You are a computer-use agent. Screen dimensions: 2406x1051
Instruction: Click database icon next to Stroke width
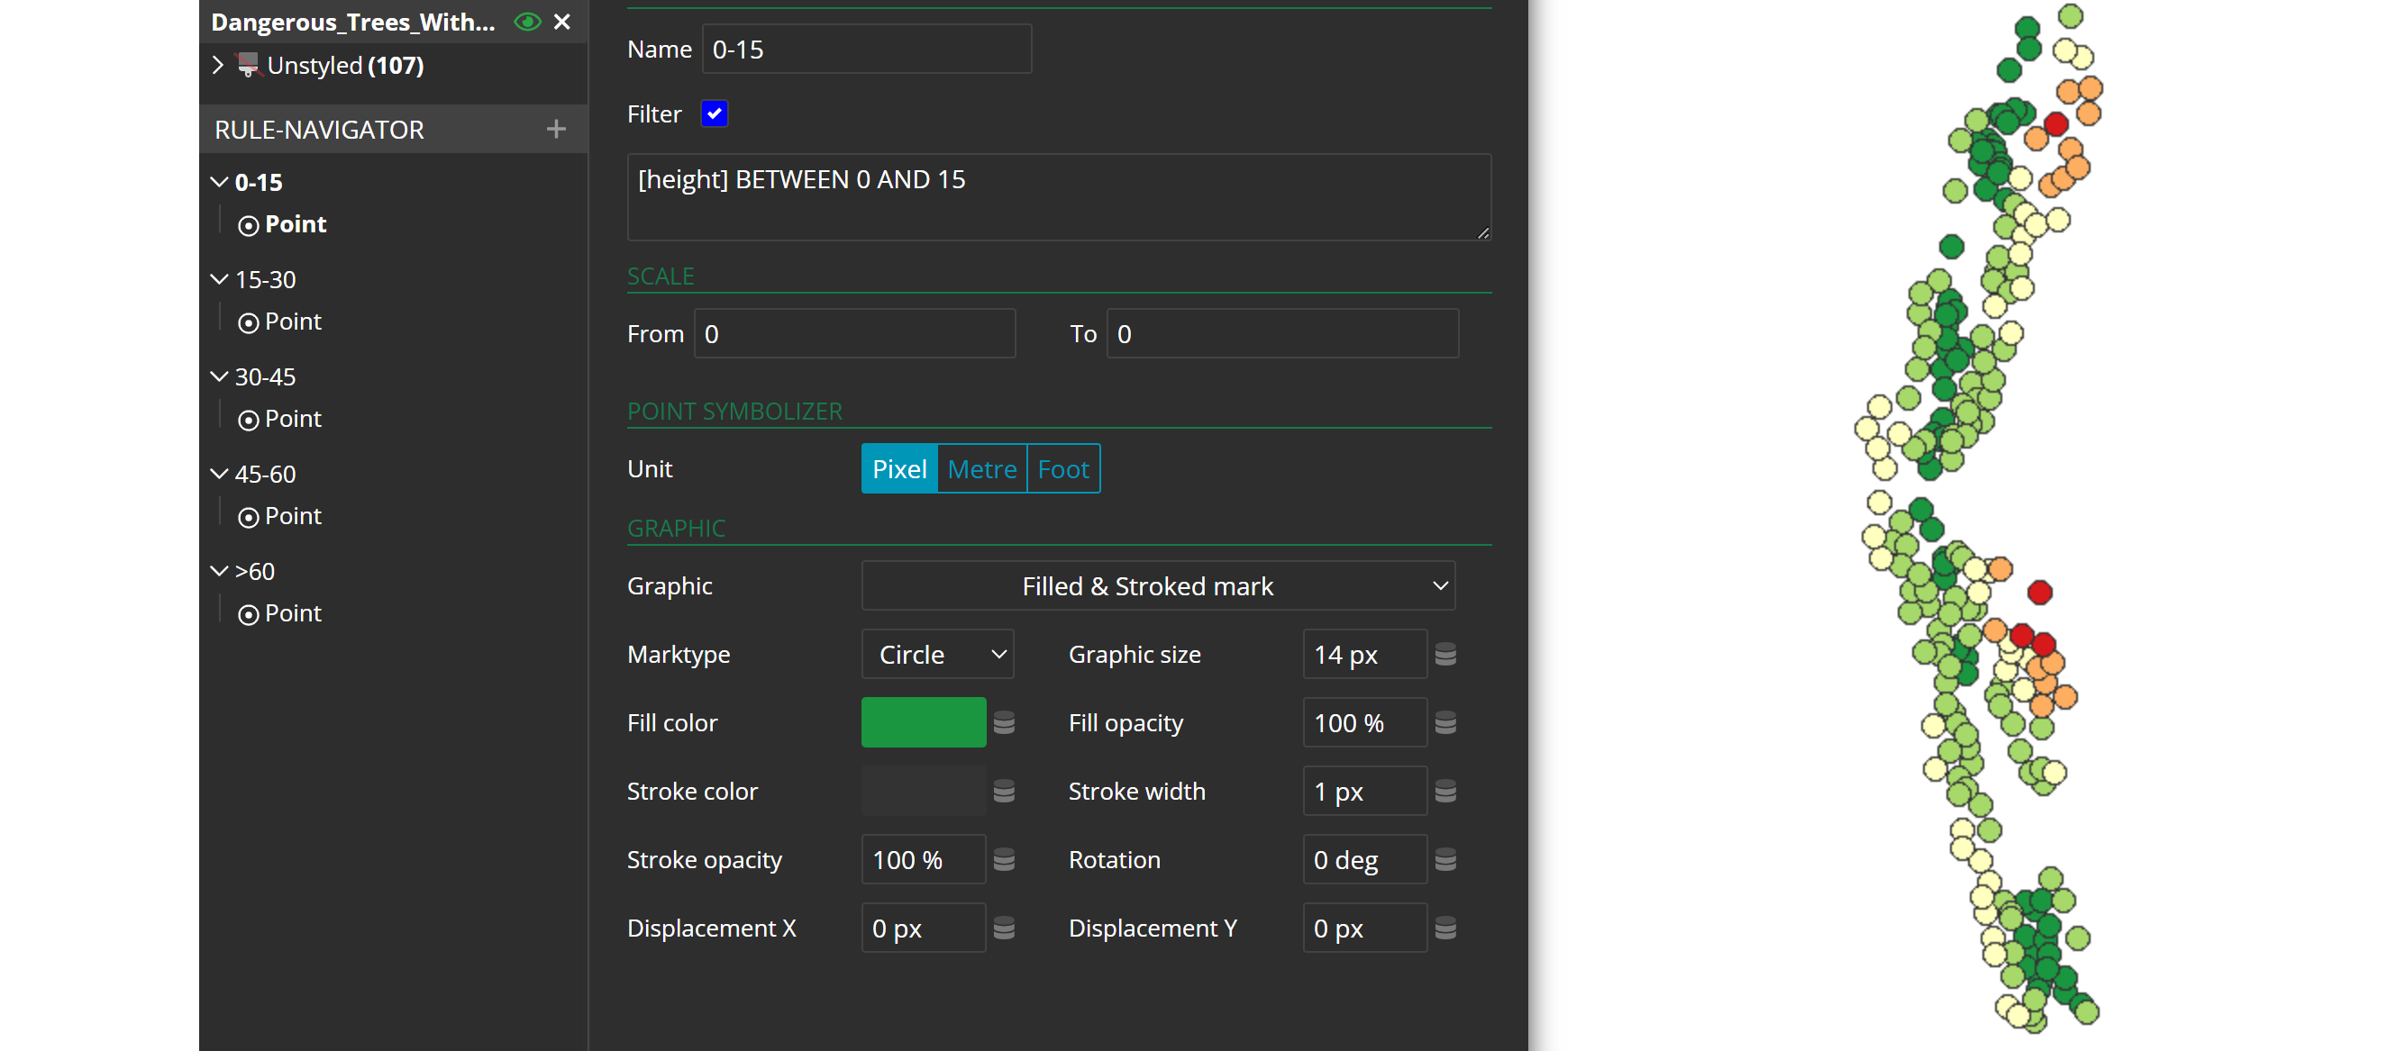tap(1445, 792)
